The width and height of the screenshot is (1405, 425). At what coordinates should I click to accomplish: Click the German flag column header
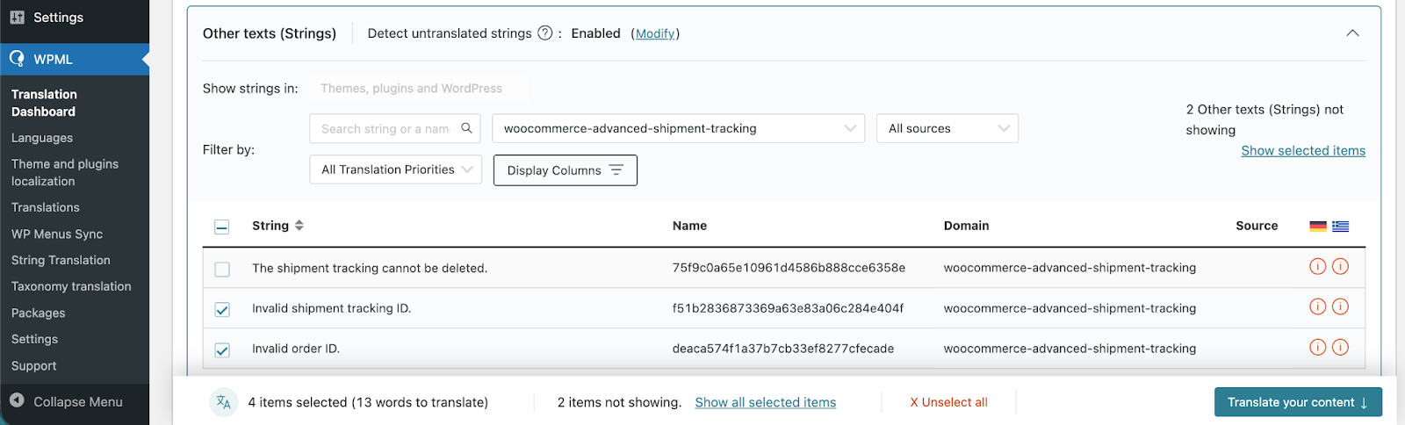1317,226
